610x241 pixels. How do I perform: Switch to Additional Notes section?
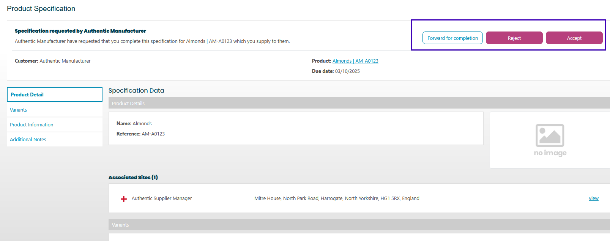pyautogui.click(x=28, y=140)
